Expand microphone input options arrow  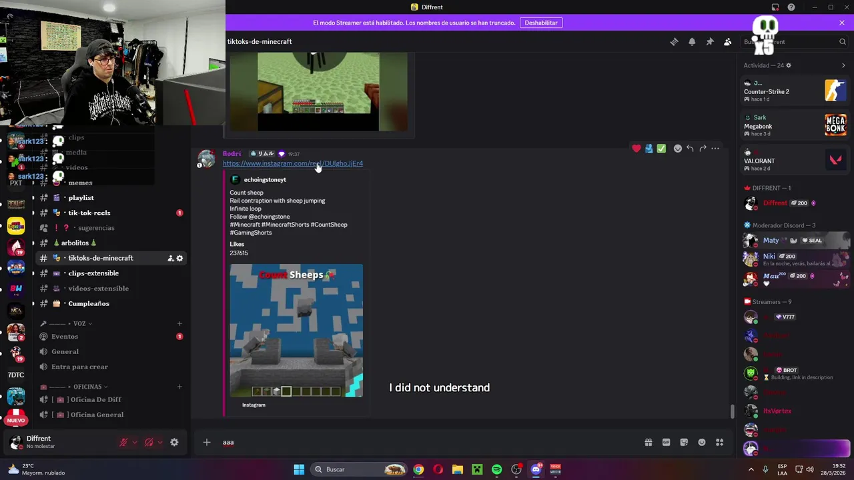click(x=135, y=442)
